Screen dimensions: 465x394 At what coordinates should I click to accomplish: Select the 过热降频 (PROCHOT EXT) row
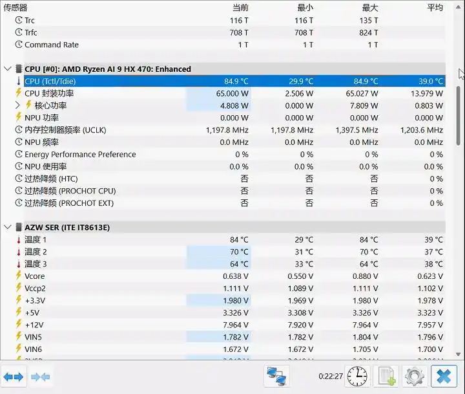234,203
